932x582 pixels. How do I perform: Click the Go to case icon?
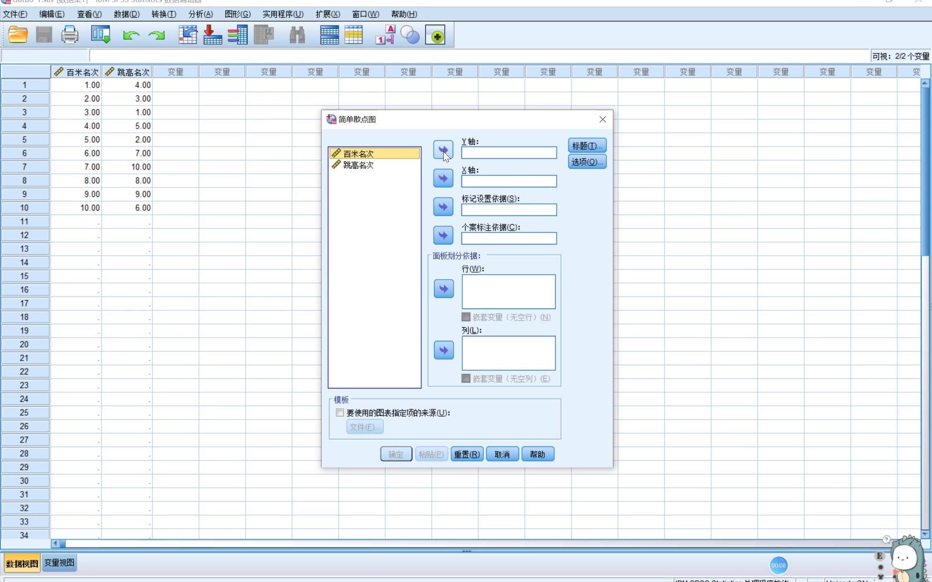click(187, 35)
